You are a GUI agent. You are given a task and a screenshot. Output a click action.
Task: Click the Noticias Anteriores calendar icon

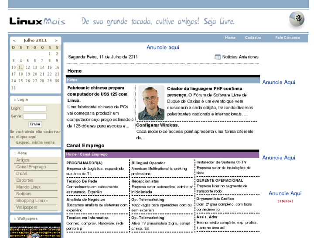218,57
